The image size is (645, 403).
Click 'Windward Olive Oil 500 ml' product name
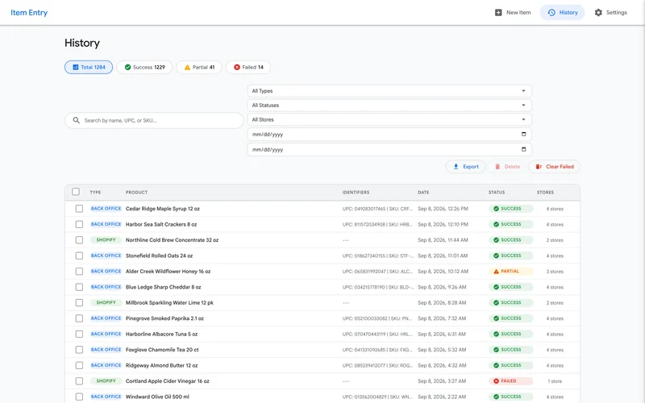coord(157,397)
